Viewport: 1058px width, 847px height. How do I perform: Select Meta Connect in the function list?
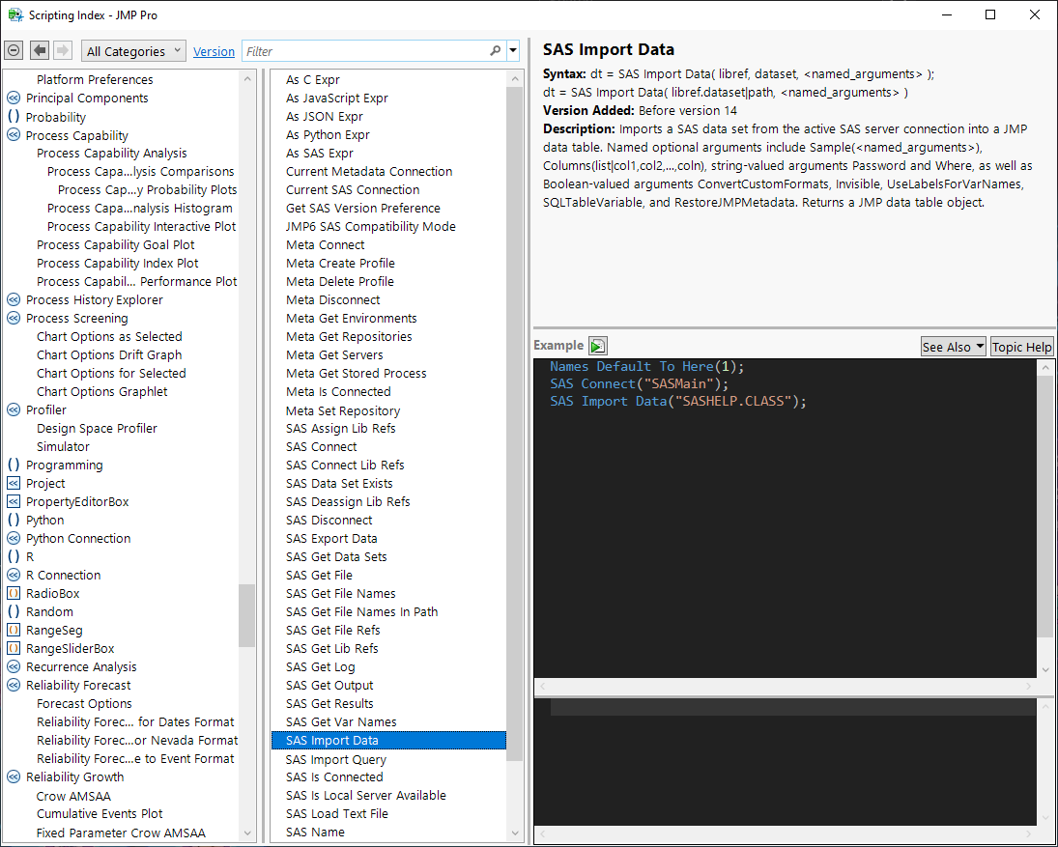click(x=325, y=244)
